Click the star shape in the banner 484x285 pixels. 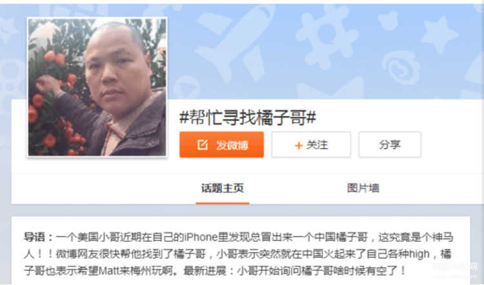click(439, 34)
